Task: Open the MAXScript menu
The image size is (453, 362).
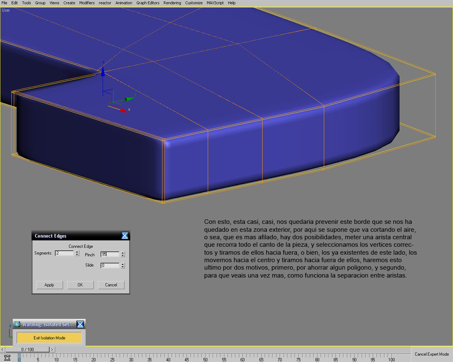Action: [215, 3]
